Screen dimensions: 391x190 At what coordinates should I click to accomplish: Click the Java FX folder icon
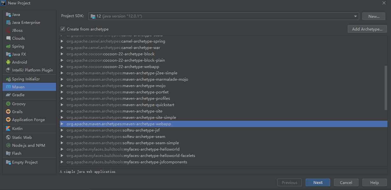coord(8,54)
